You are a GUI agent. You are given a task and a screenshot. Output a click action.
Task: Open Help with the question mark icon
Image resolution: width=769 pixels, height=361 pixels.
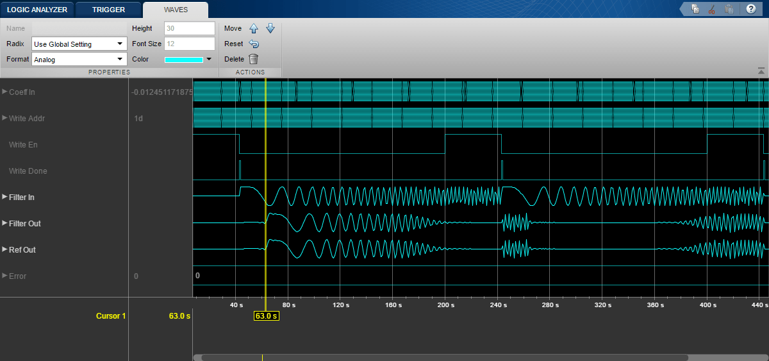tap(750, 9)
